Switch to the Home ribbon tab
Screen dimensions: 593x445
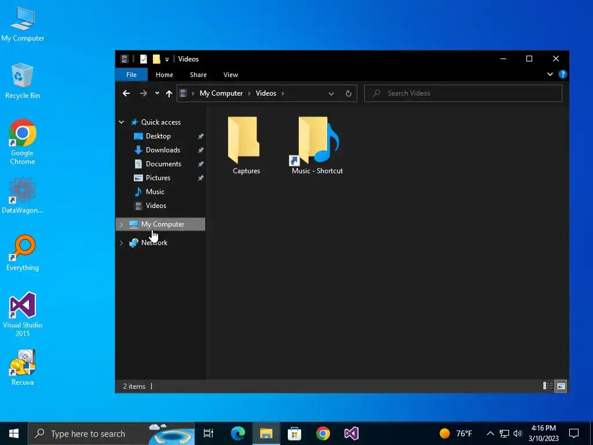[164, 75]
